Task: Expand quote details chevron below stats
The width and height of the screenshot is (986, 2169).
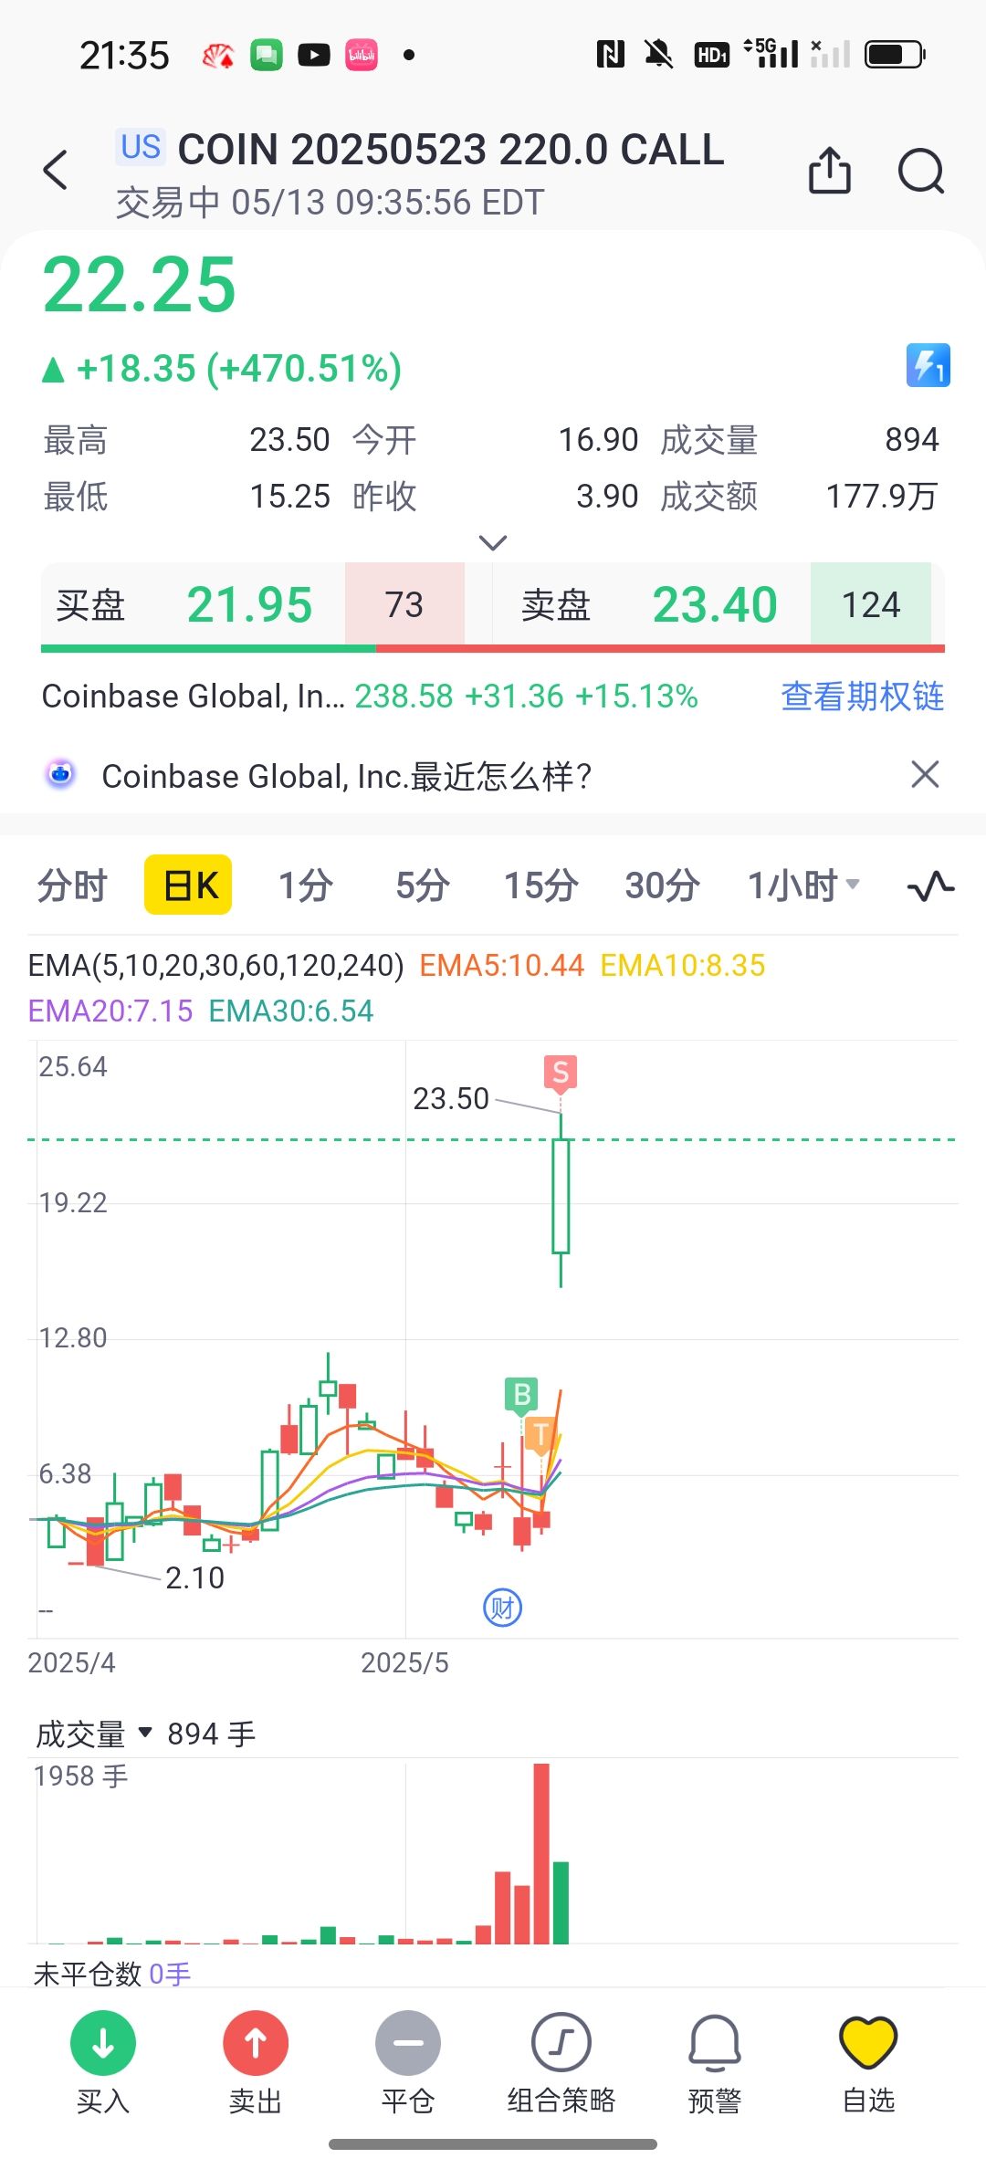Action: coord(493,543)
